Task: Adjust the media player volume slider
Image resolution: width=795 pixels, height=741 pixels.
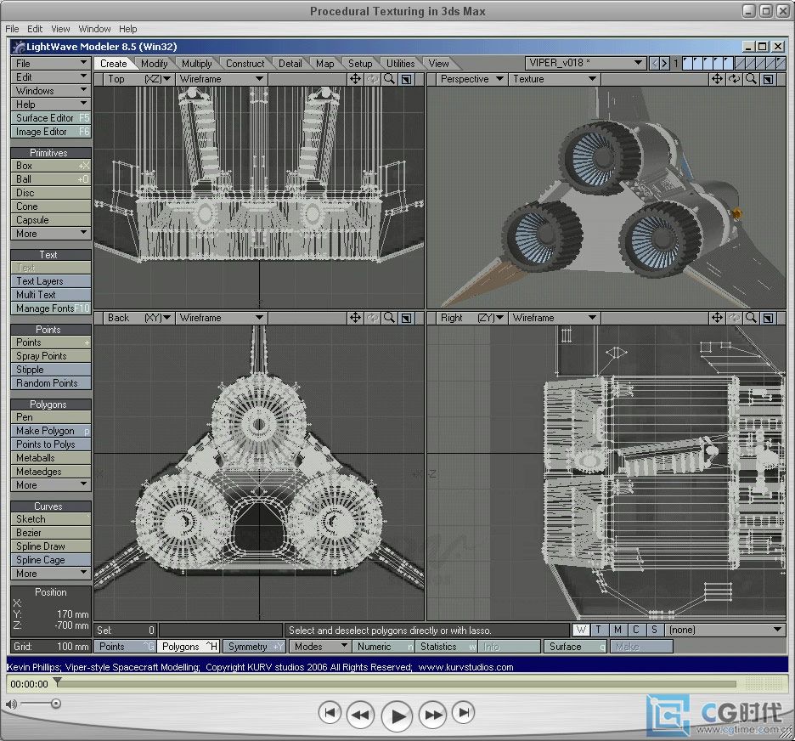Action: pos(55,704)
